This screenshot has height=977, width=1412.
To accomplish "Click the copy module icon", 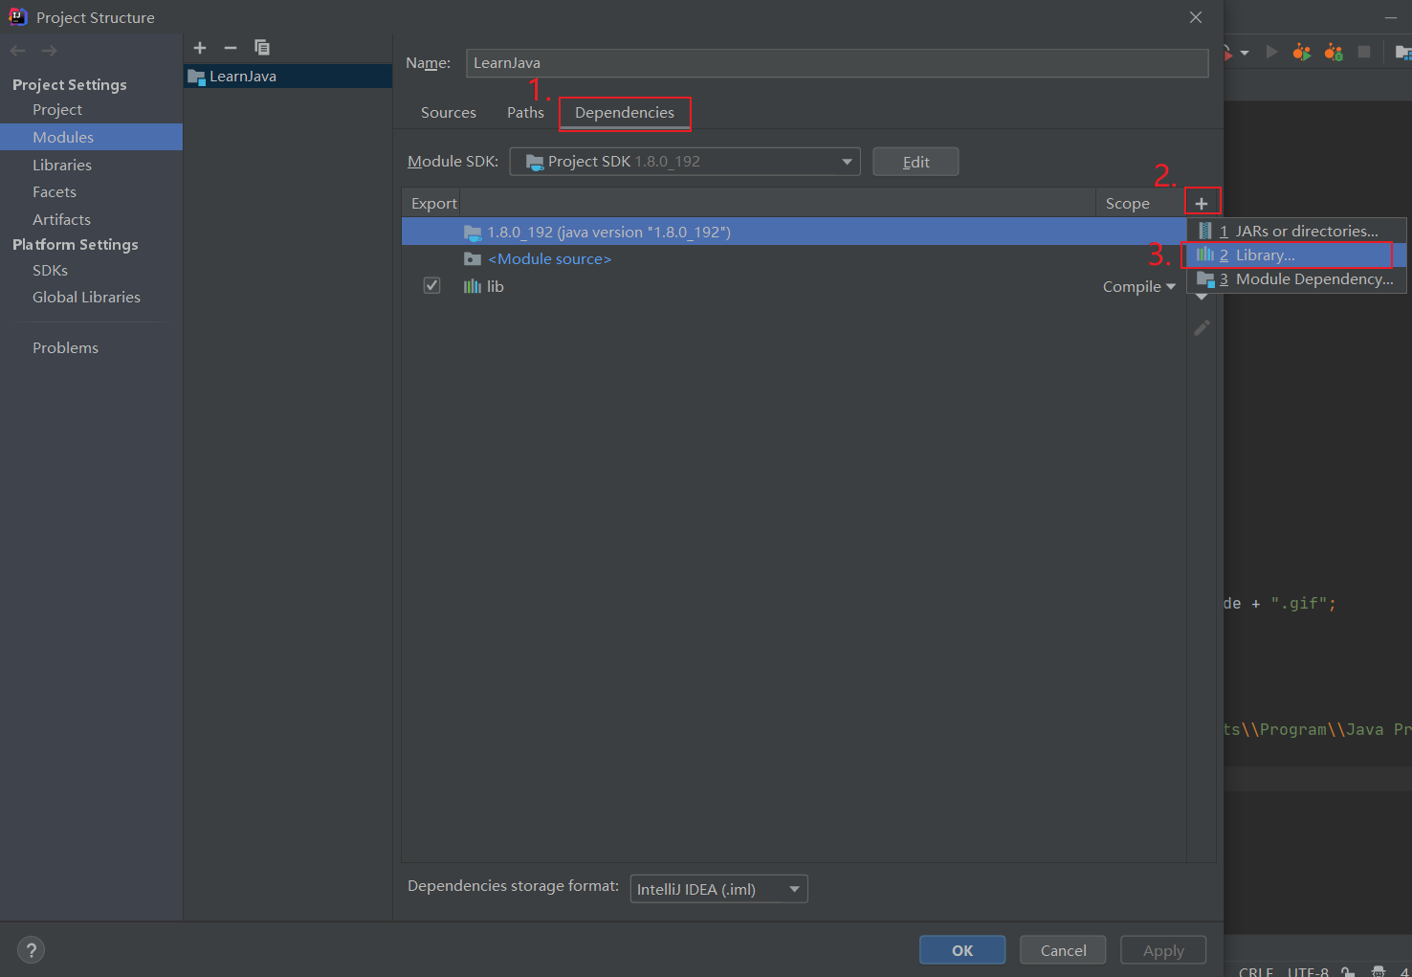I will click(261, 47).
